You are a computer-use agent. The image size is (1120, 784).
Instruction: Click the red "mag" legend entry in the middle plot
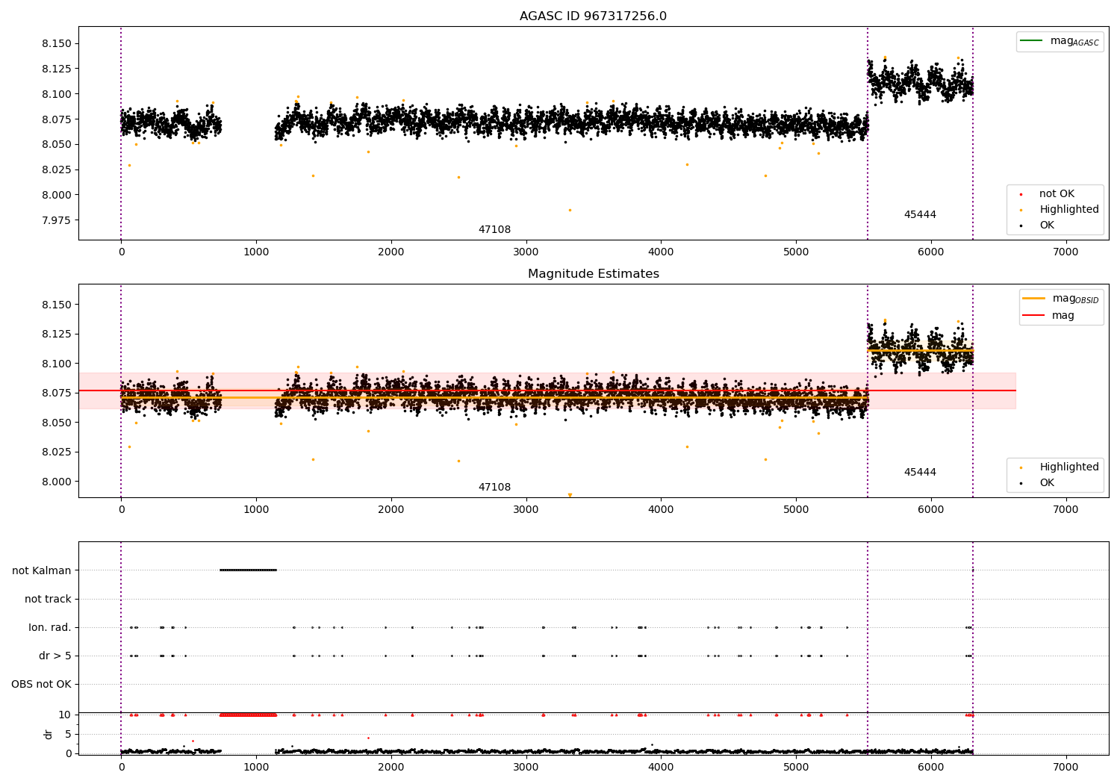1048,316
